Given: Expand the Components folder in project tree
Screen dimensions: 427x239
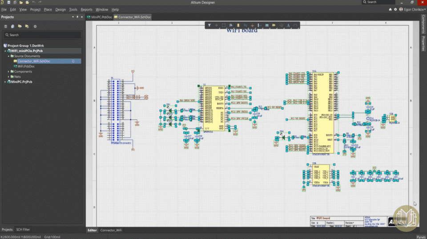Looking at the screenshot, I should (9, 72).
